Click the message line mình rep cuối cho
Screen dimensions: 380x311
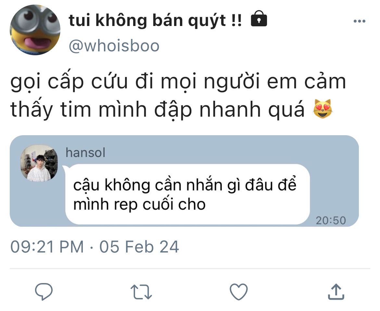pos(139,204)
